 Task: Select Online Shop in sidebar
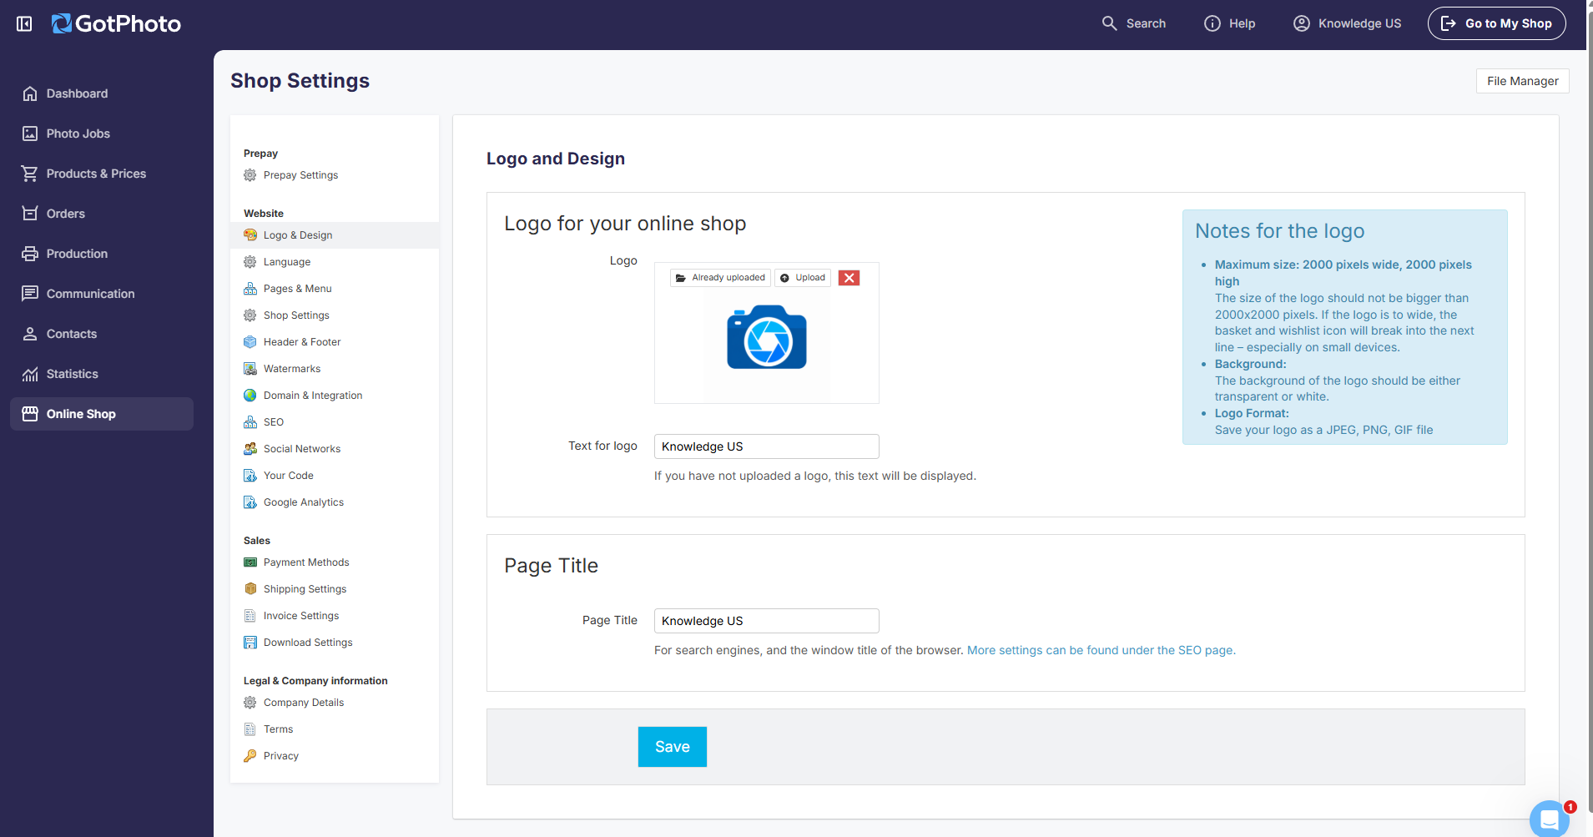click(102, 414)
